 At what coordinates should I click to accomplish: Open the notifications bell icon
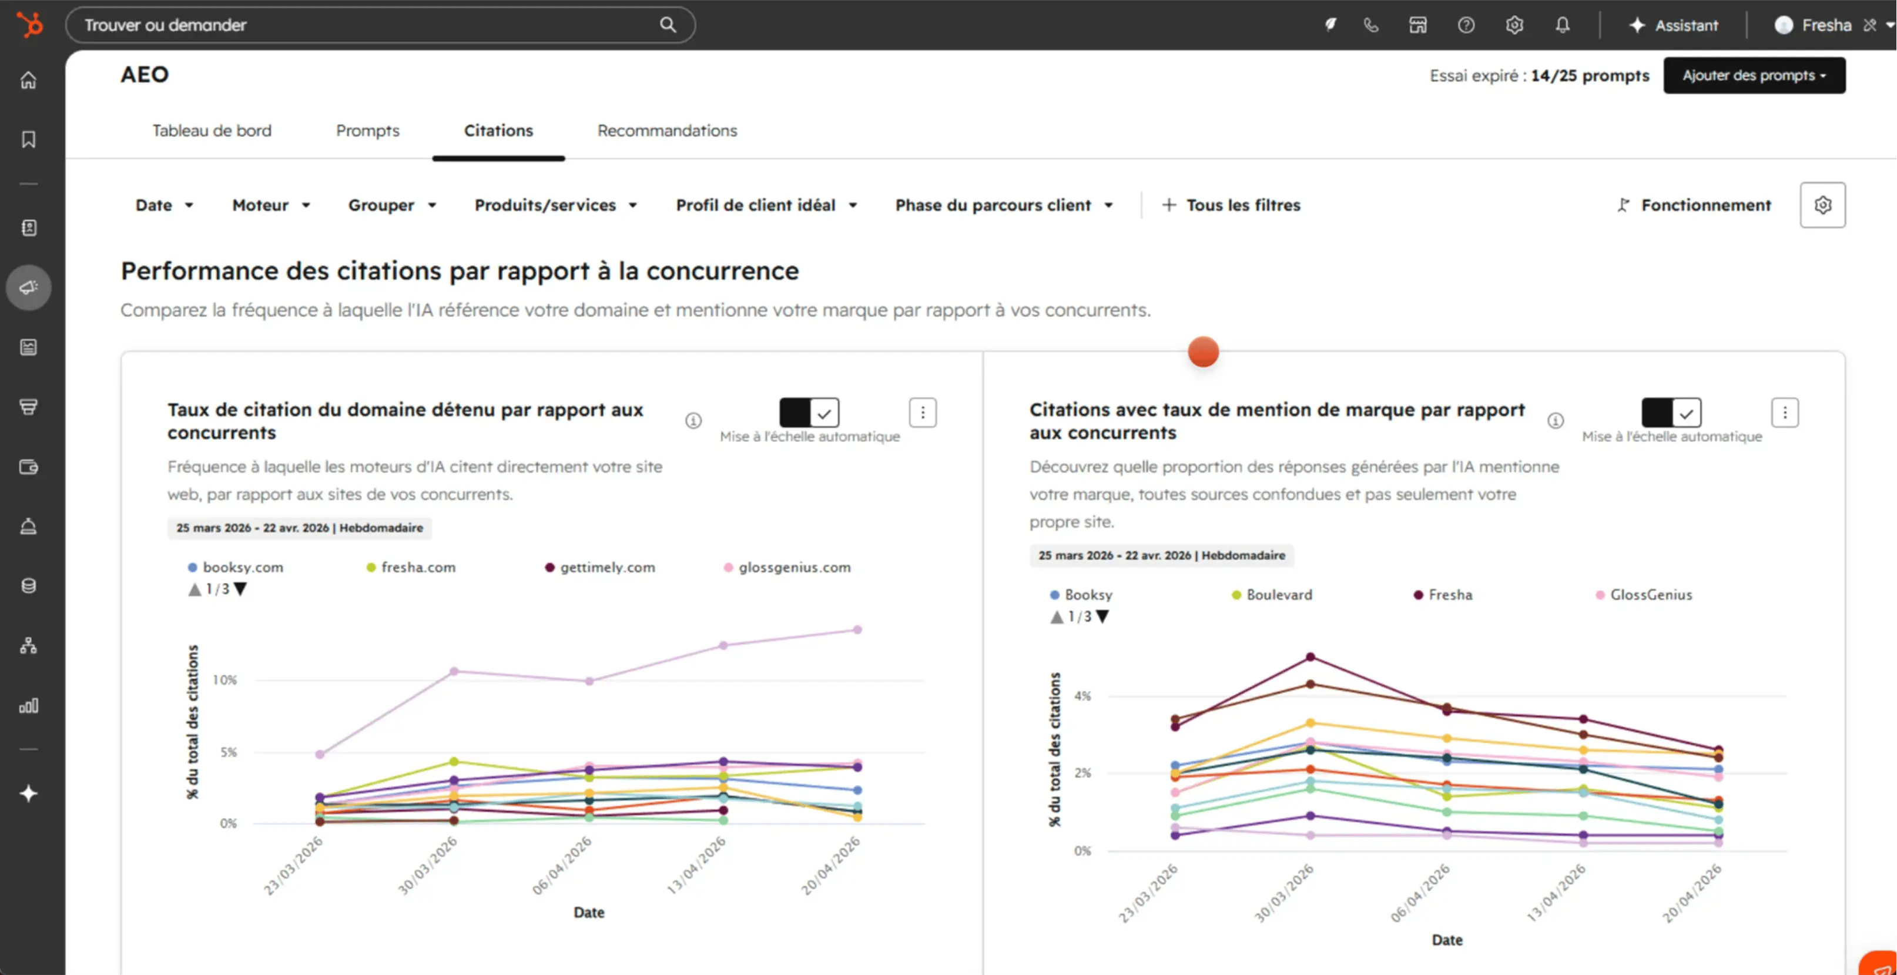[x=1562, y=25]
